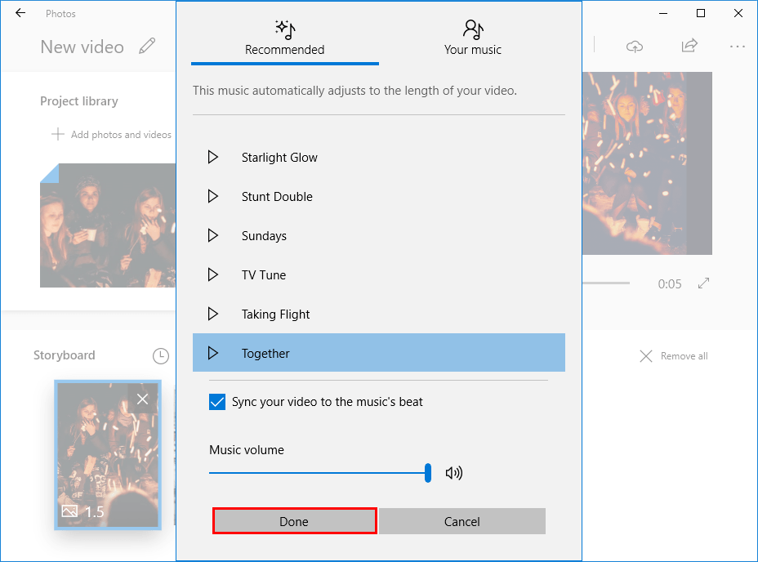Cancel the music selection
The width and height of the screenshot is (758, 562).
pos(461,521)
